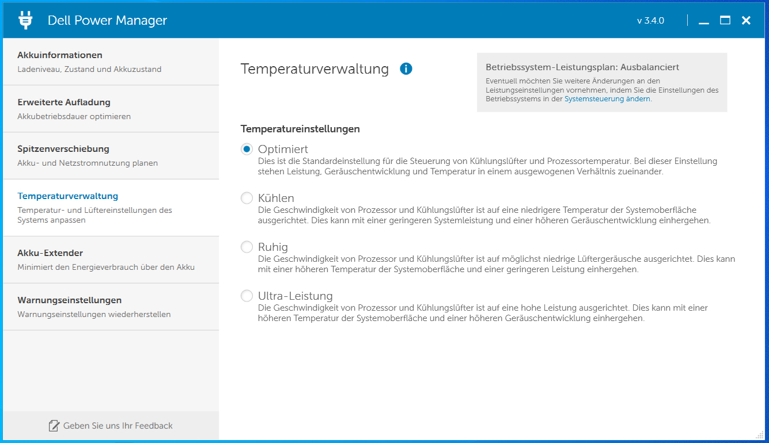Viewport: 769px width, 443px height.
Task: Click the Dell Power Manager plug logo
Action: [25, 20]
